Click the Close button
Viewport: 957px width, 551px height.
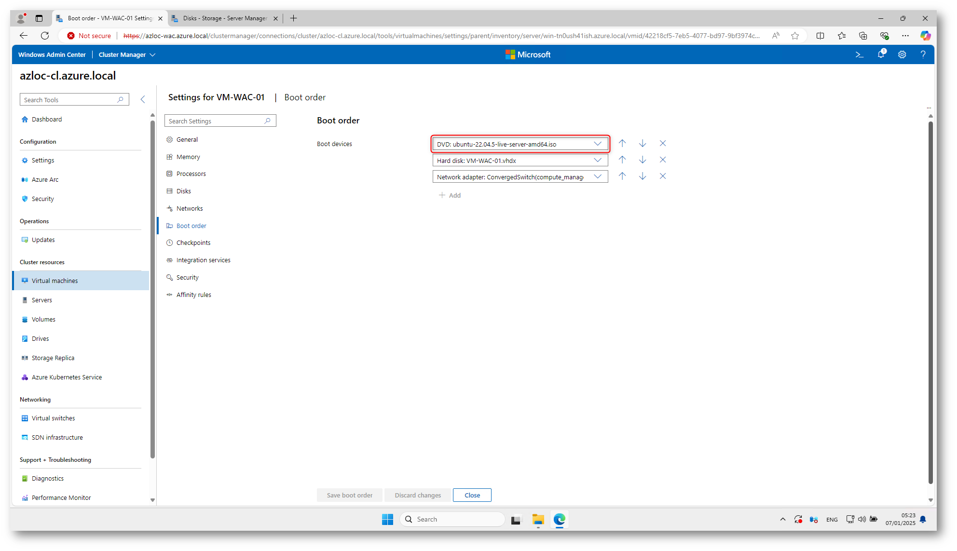click(x=472, y=495)
